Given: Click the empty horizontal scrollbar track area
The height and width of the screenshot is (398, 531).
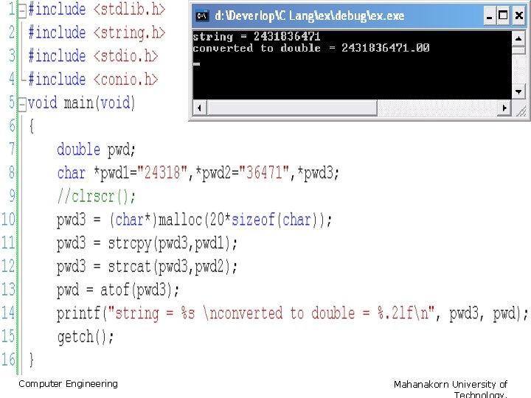Looking at the screenshot, I should coord(437,108).
